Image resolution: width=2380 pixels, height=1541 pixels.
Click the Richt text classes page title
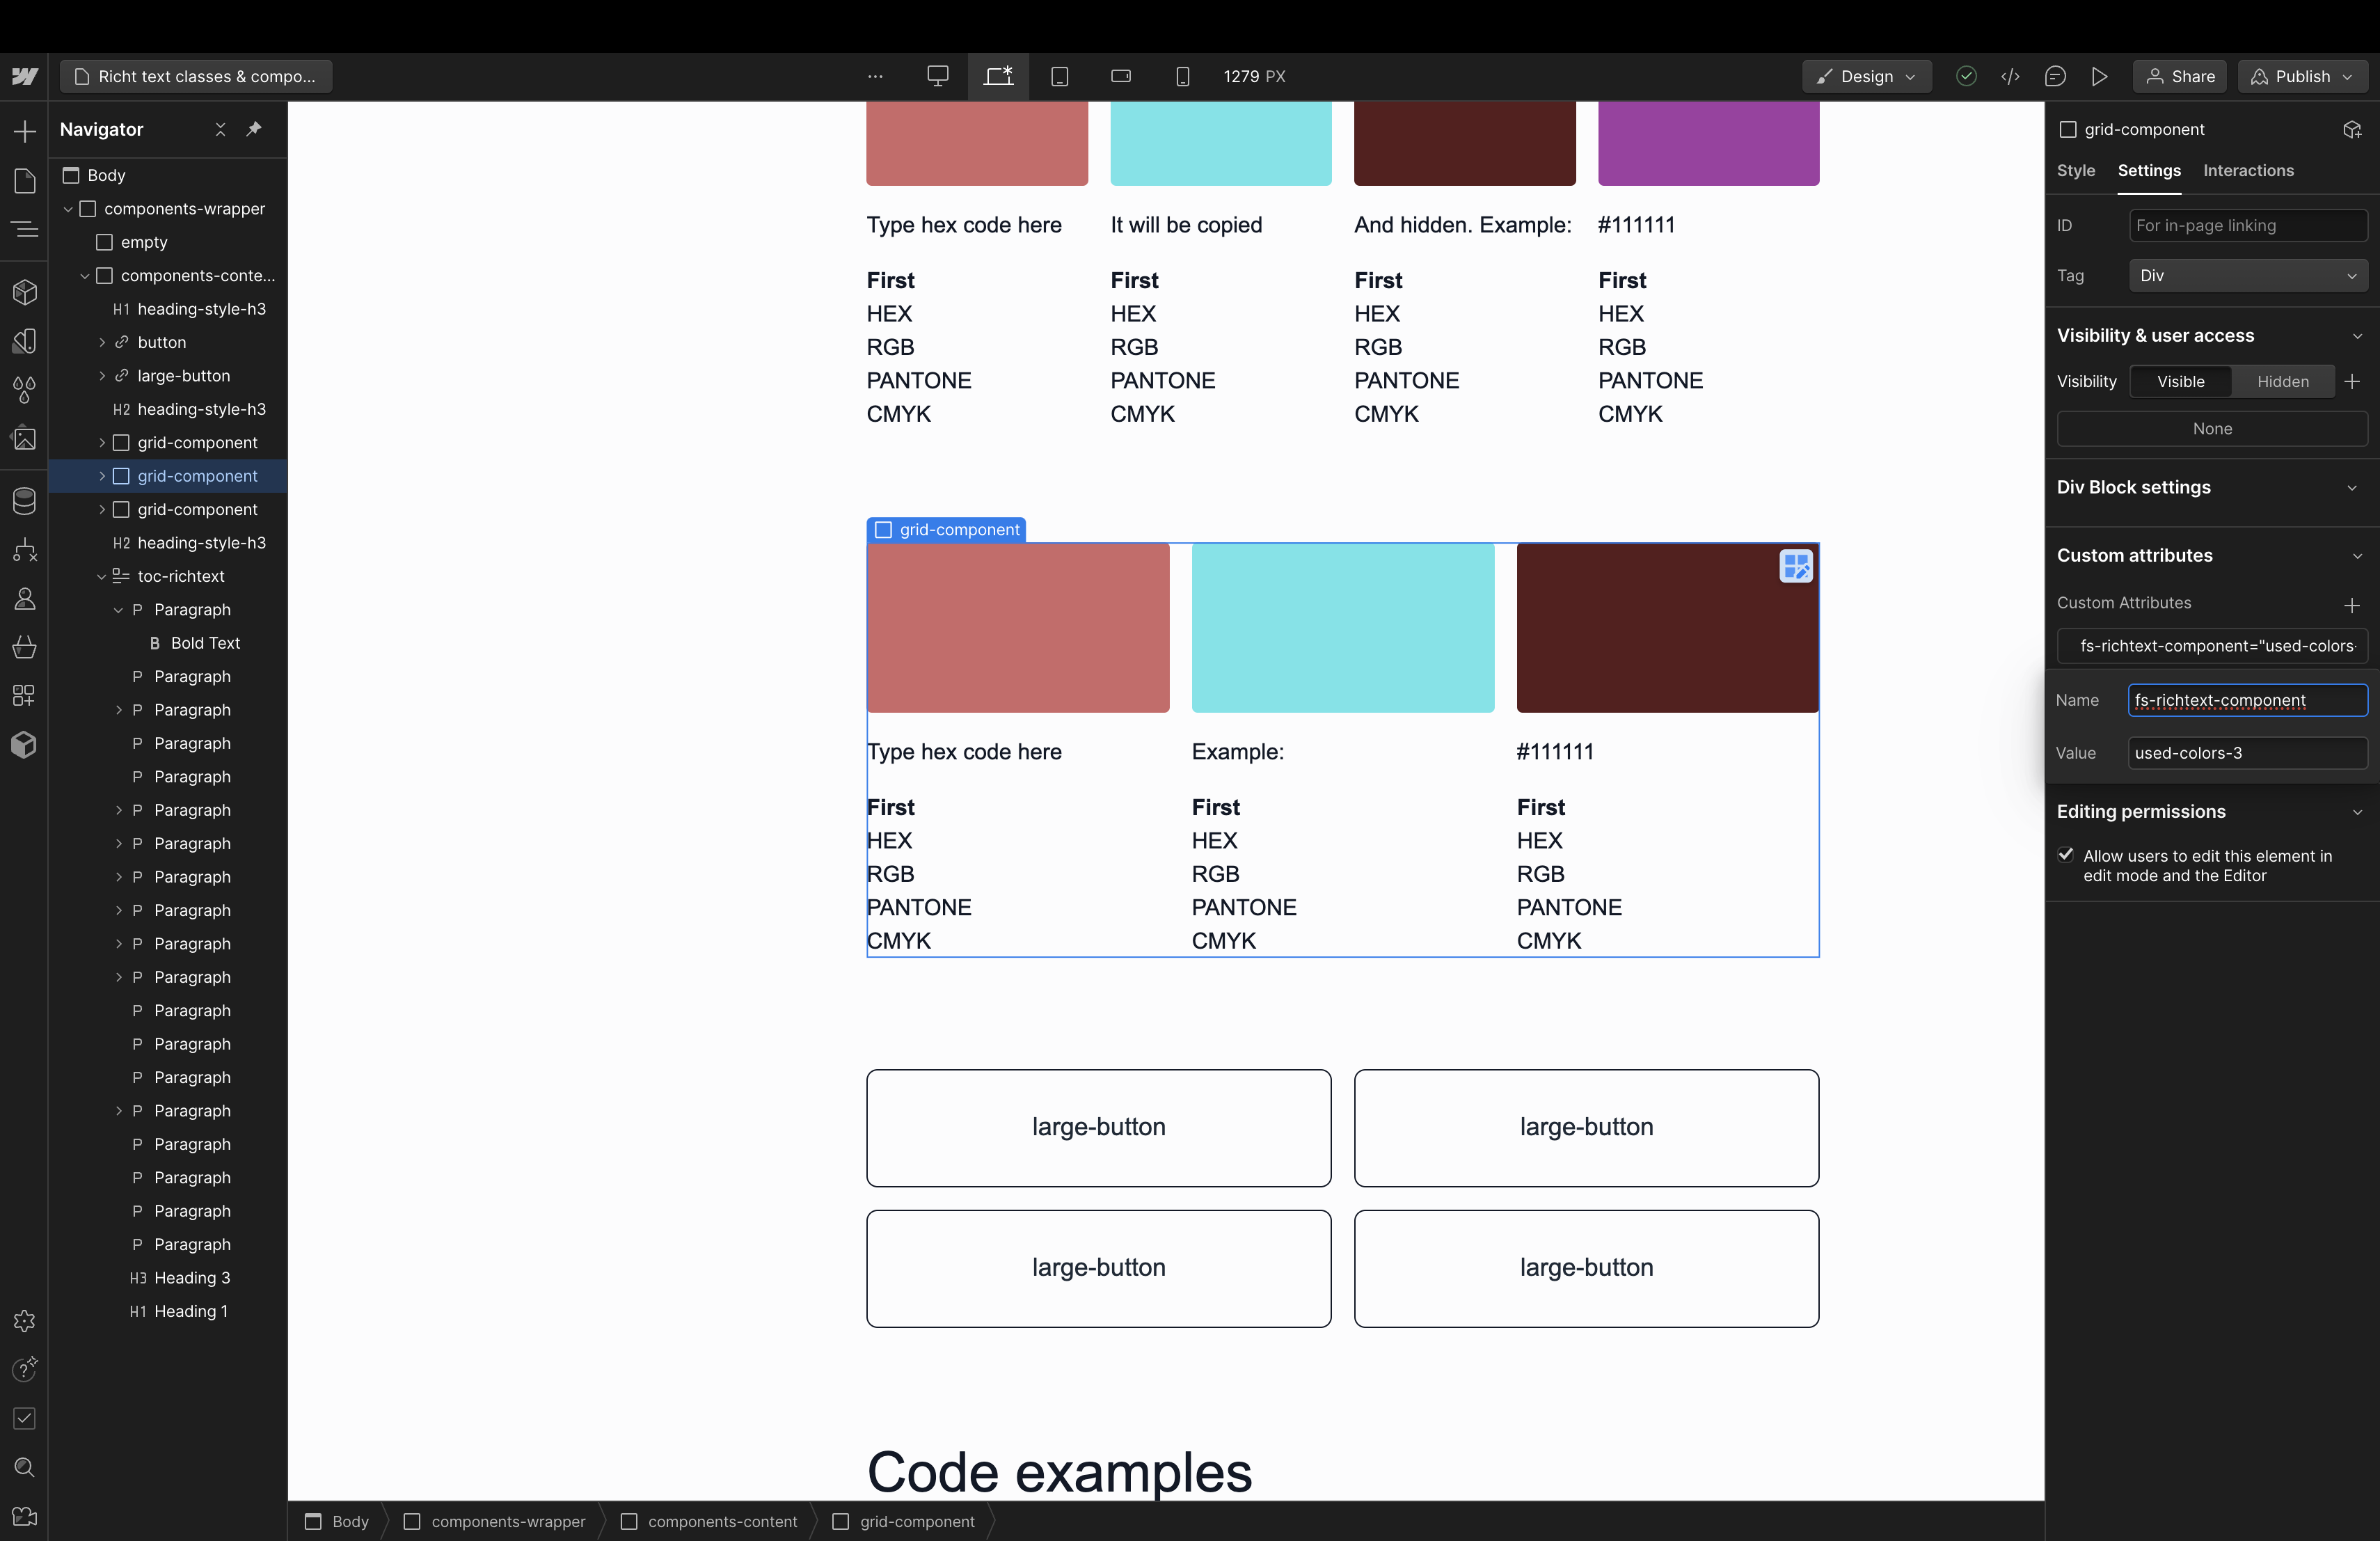pos(196,76)
